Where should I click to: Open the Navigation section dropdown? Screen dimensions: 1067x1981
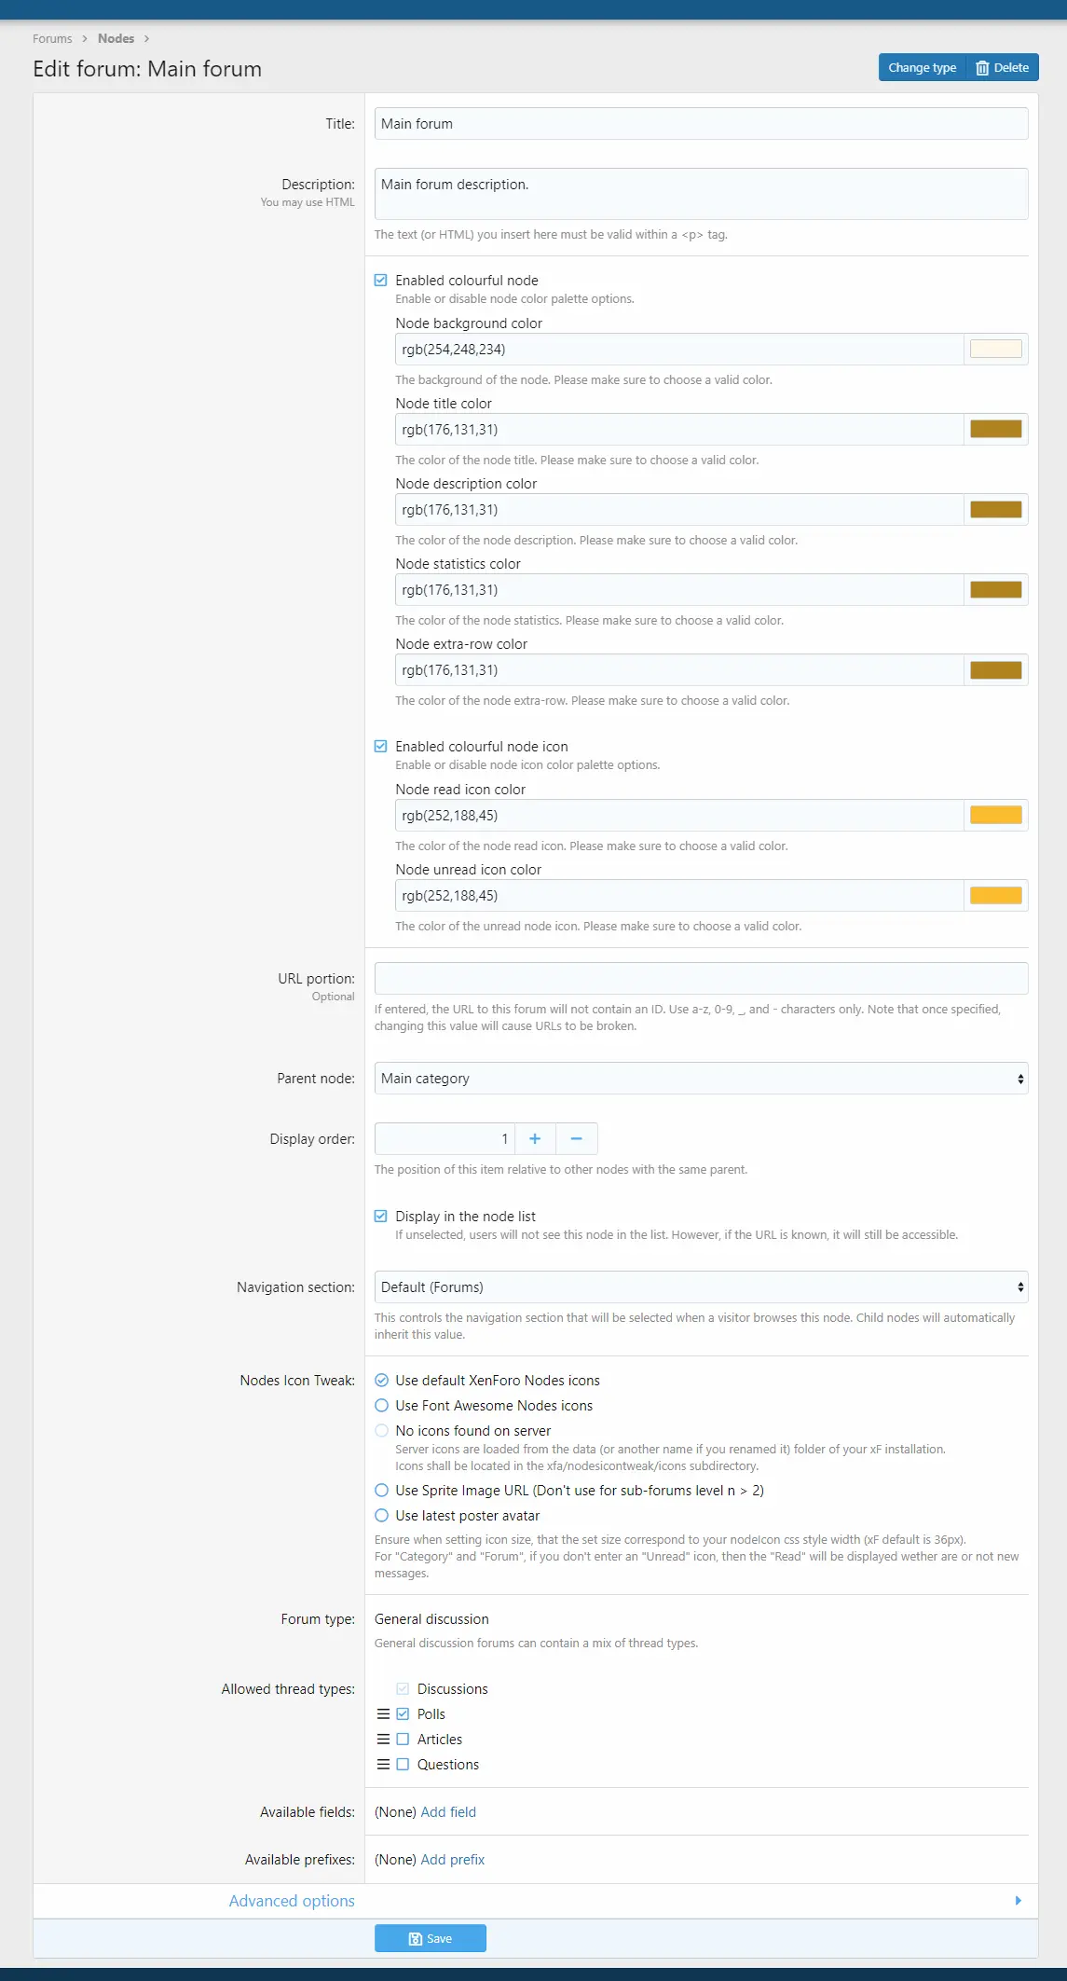click(x=702, y=1287)
